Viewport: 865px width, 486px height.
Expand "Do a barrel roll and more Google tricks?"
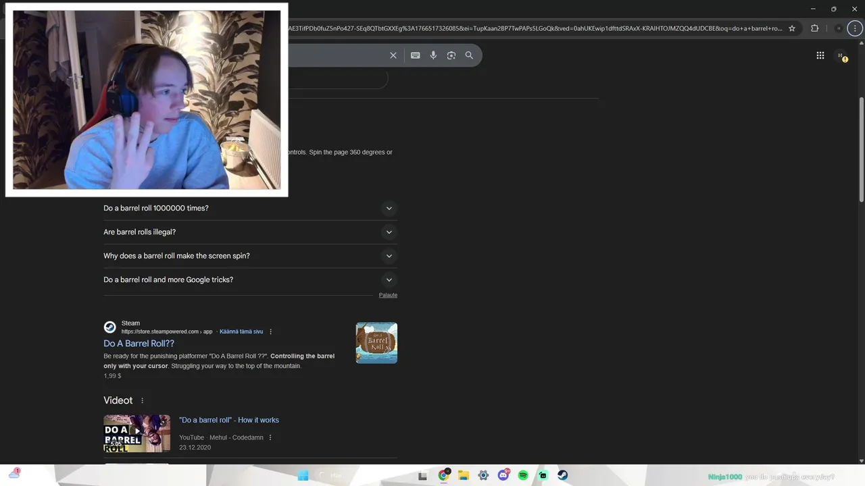250,279
